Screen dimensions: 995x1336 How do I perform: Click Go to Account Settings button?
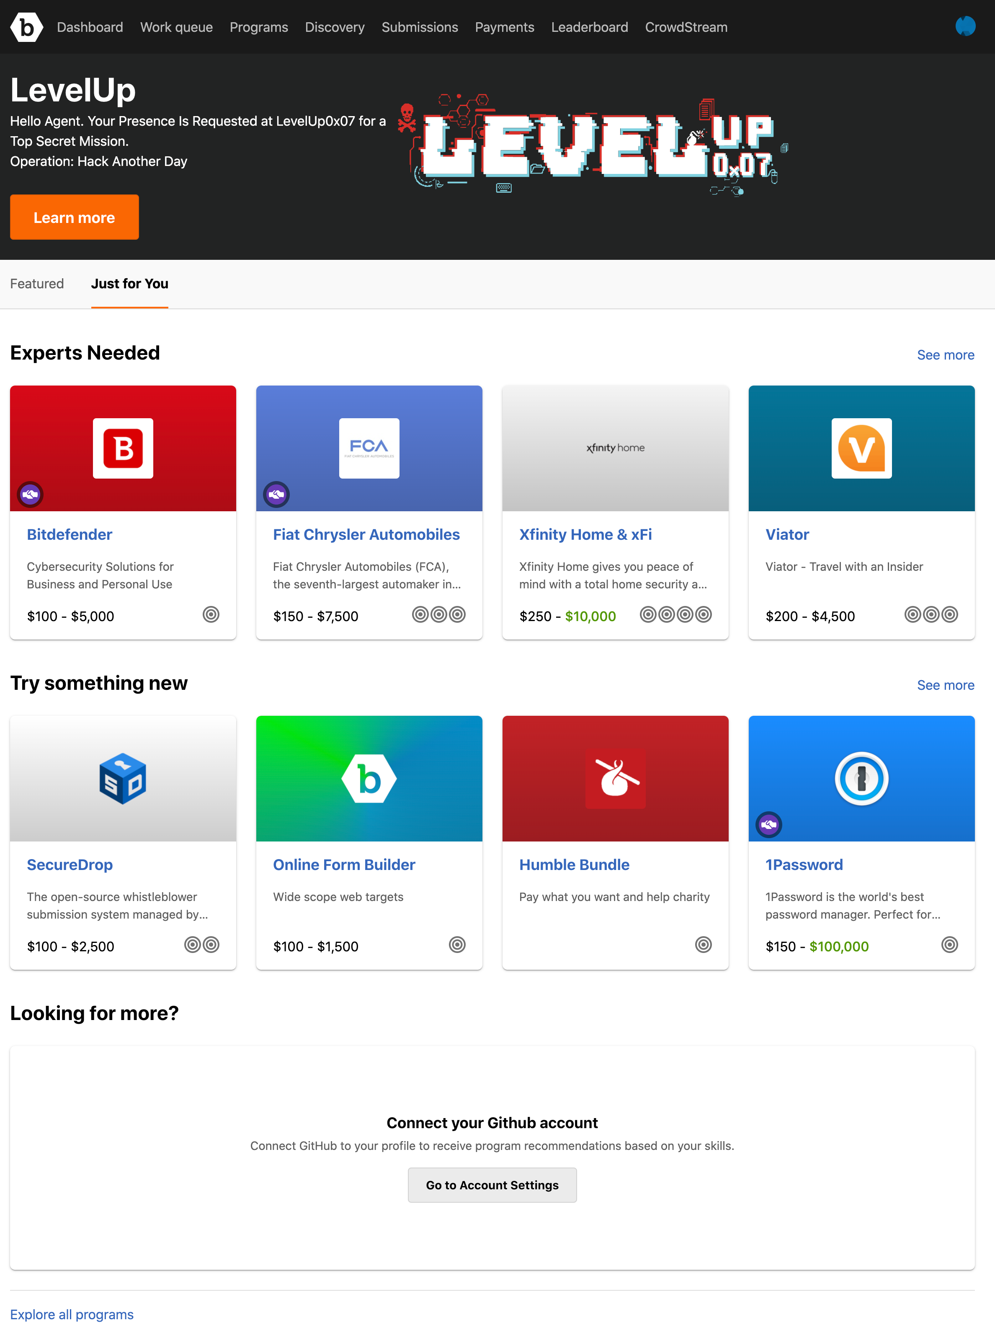[492, 1185]
